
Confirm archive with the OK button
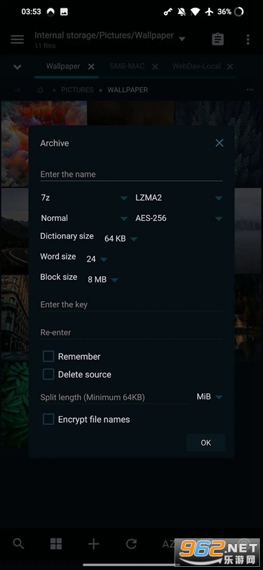[x=205, y=443]
